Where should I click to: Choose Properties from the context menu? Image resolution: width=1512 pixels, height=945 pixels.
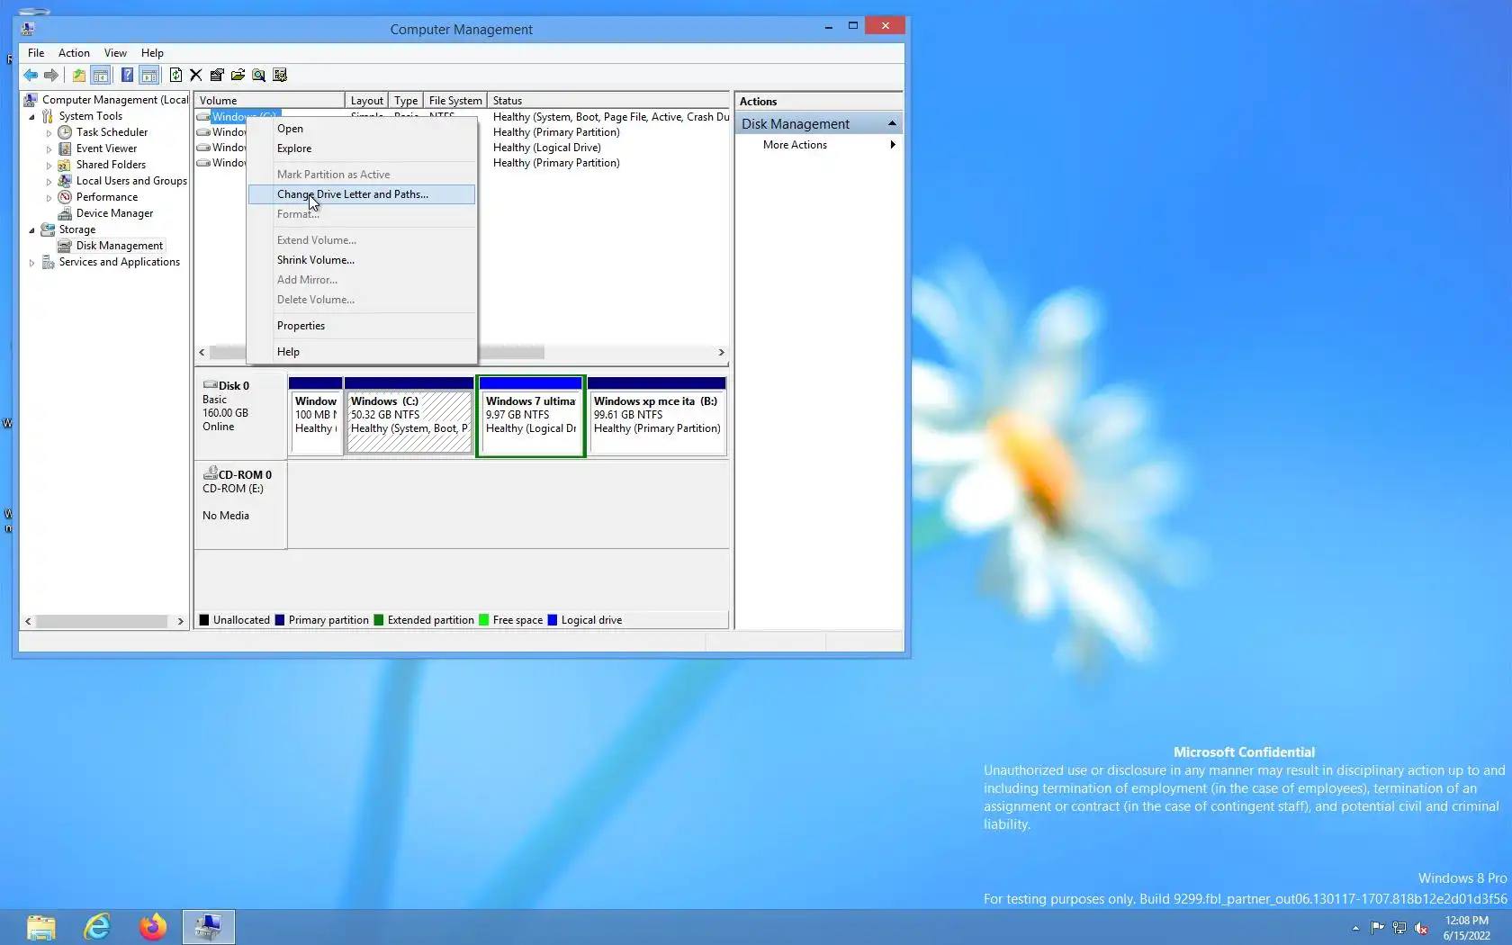tap(362, 326)
